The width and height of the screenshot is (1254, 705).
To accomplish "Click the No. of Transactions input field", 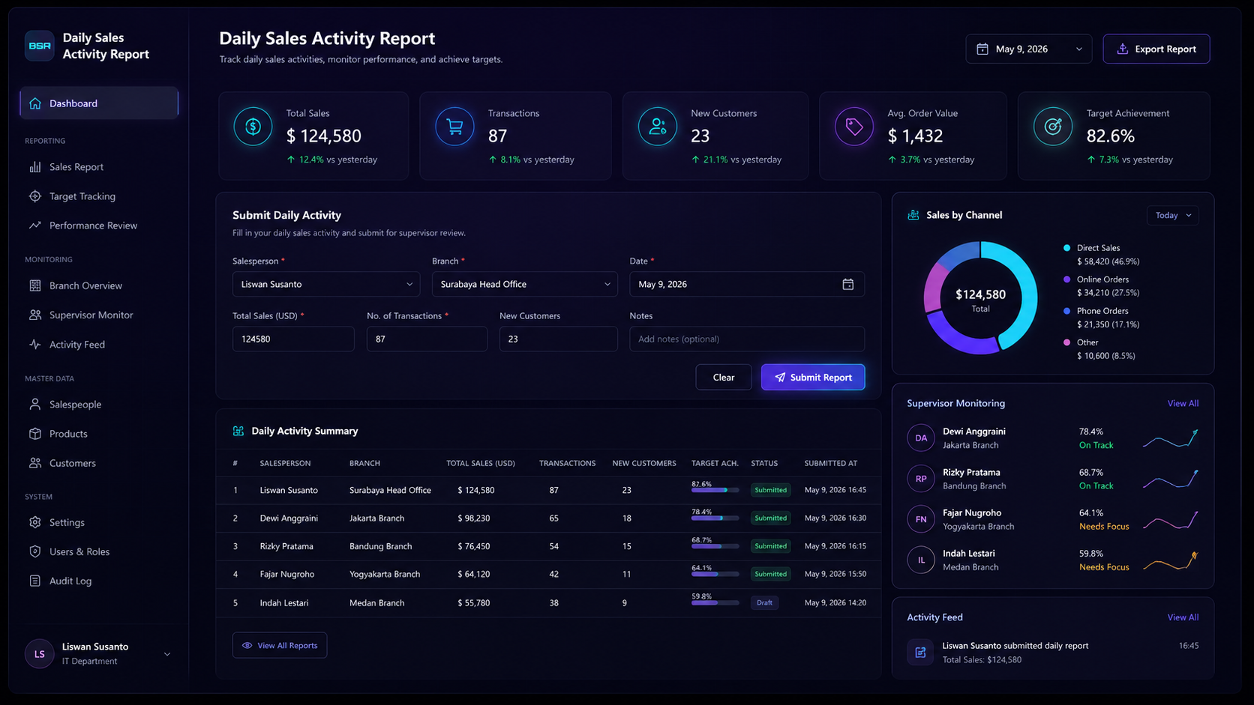I will (x=427, y=339).
